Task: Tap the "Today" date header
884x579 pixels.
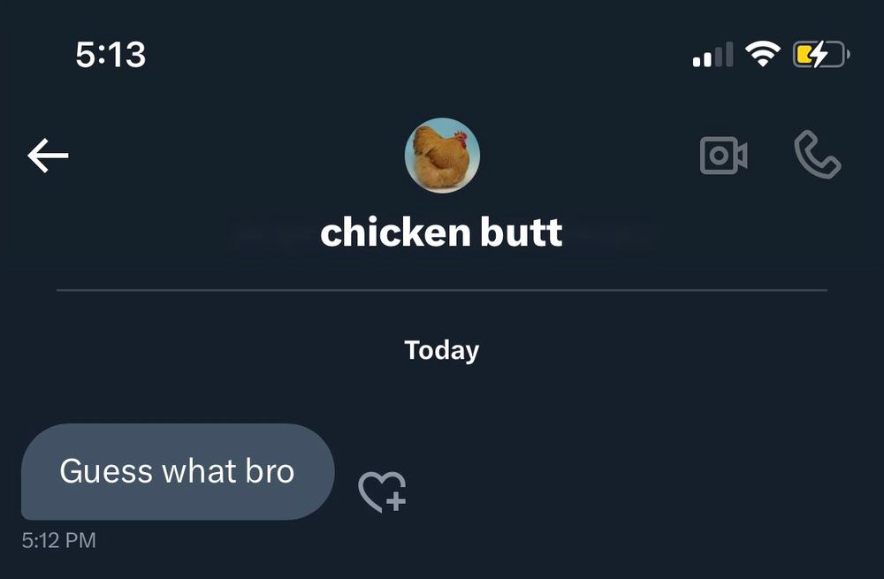Action: (442, 350)
